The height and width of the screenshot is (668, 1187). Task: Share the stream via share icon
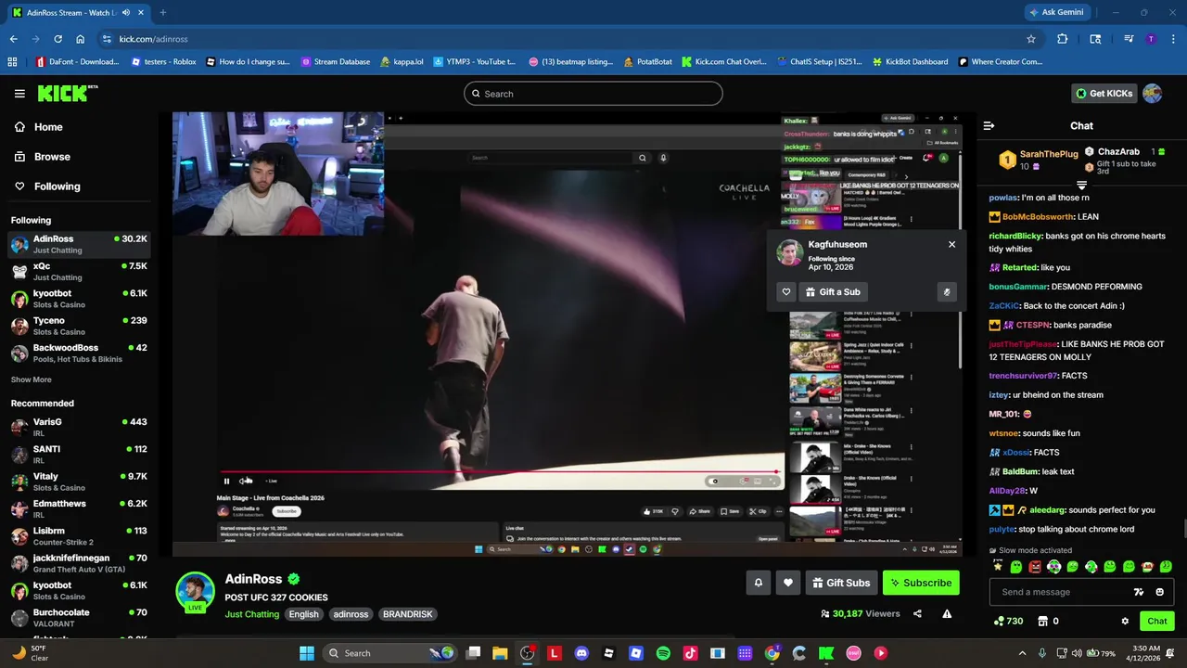coord(917,613)
